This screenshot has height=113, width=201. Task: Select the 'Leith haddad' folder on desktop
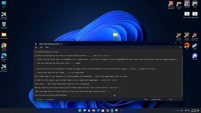pyautogui.click(x=4, y=36)
